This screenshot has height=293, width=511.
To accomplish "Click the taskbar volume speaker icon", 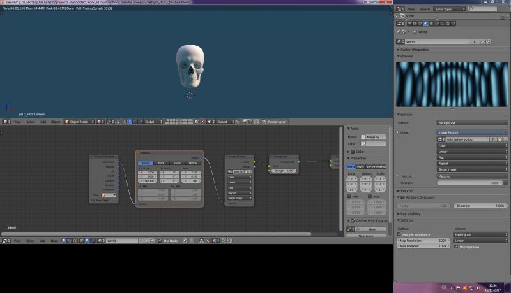I will tap(478, 287).
